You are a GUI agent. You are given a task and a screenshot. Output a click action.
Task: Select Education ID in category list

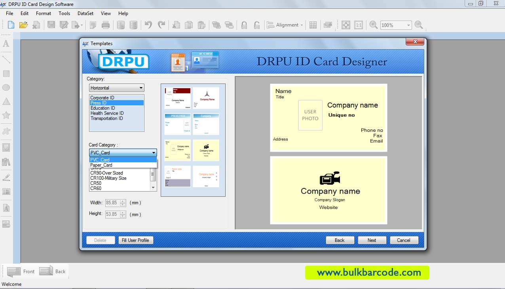click(x=116, y=108)
